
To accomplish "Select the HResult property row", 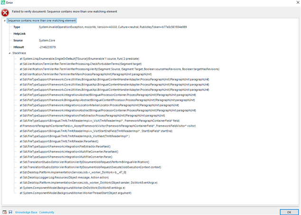I will [19, 47].
